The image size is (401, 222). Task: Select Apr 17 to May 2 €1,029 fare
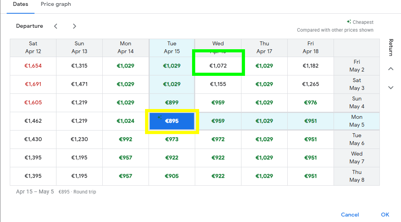pos(265,66)
